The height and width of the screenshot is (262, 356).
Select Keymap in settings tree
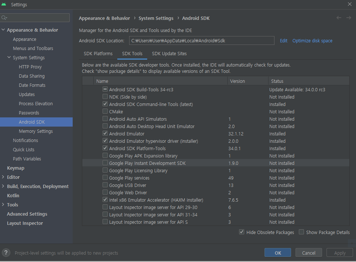[15, 168]
